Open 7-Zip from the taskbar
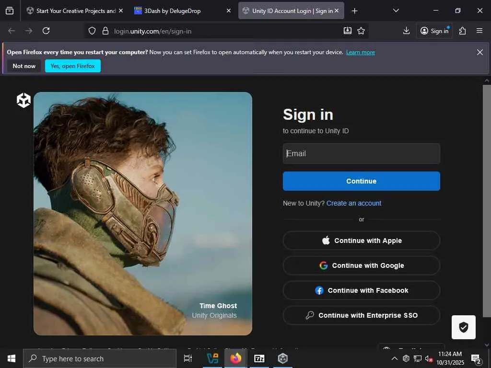This screenshot has height=368, width=491. coord(259,358)
